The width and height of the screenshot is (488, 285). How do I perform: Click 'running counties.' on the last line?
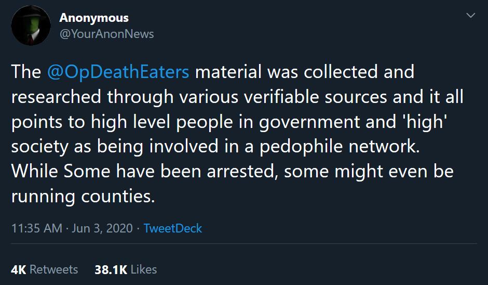[x=83, y=197]
